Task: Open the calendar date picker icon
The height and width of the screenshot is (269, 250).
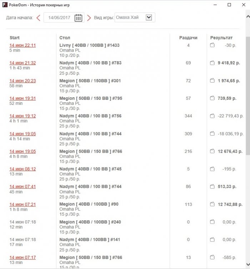Action: pyautogui.click(x=79, y=18)
